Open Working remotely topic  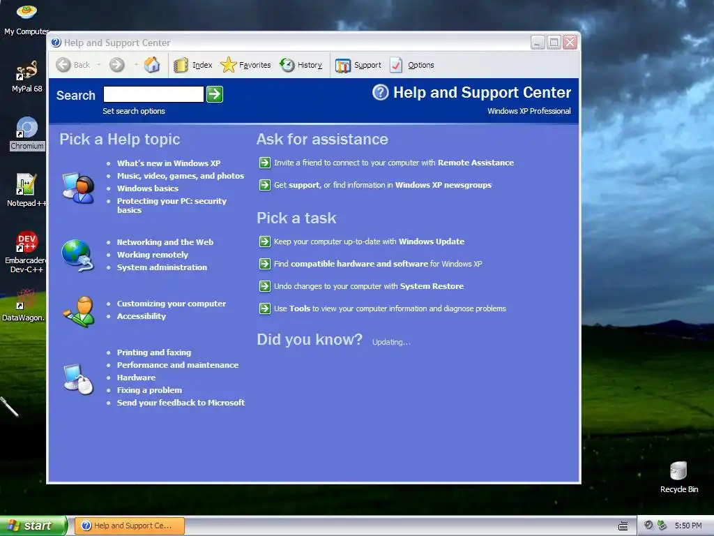point(153,255)
